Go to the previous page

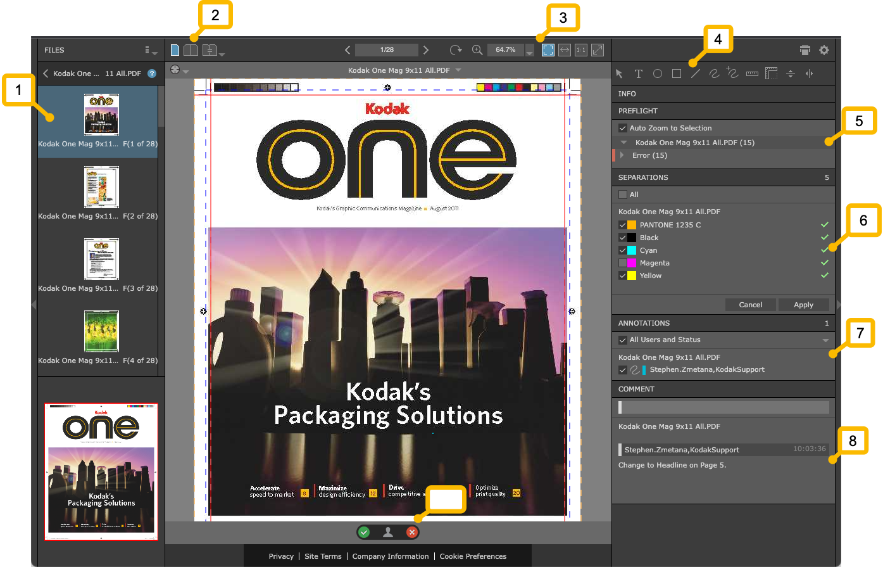coord(348,50)
